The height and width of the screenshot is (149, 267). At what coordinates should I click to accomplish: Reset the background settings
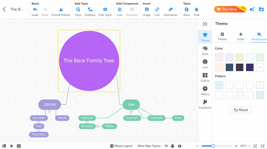tap(241, 110)
